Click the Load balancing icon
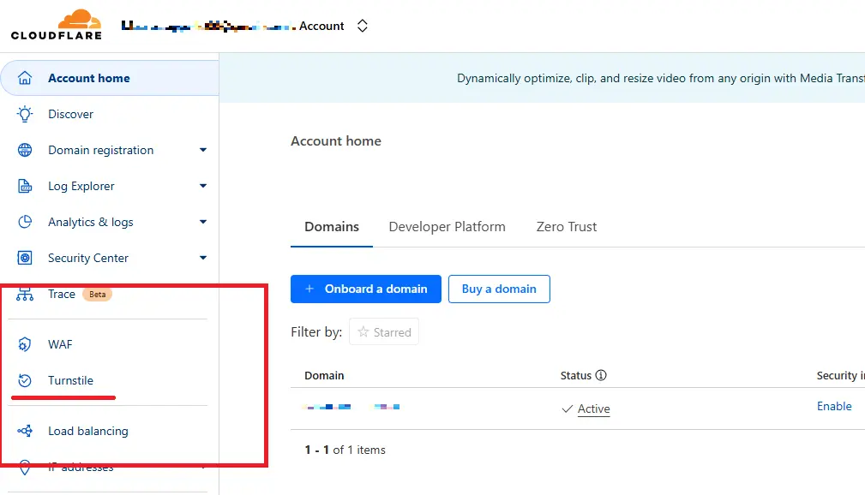 point(25,431)
